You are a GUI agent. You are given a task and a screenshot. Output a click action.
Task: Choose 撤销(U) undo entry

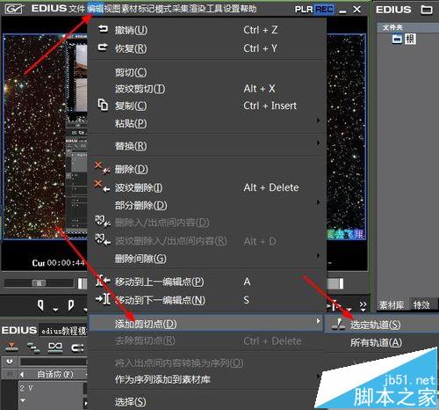(206, 30)
